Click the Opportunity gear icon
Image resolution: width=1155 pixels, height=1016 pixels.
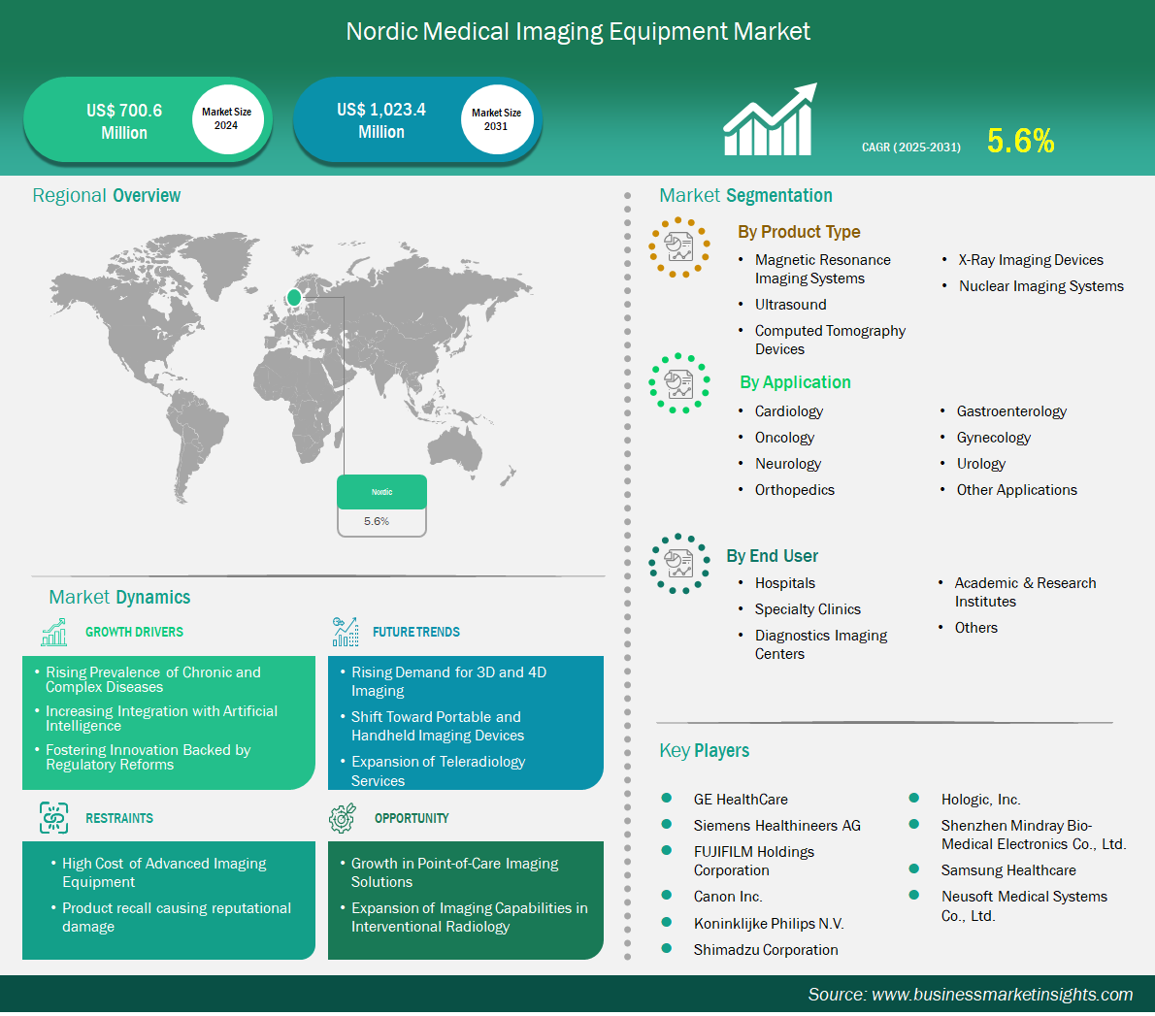pyautogui.click(x=342, y=818)
